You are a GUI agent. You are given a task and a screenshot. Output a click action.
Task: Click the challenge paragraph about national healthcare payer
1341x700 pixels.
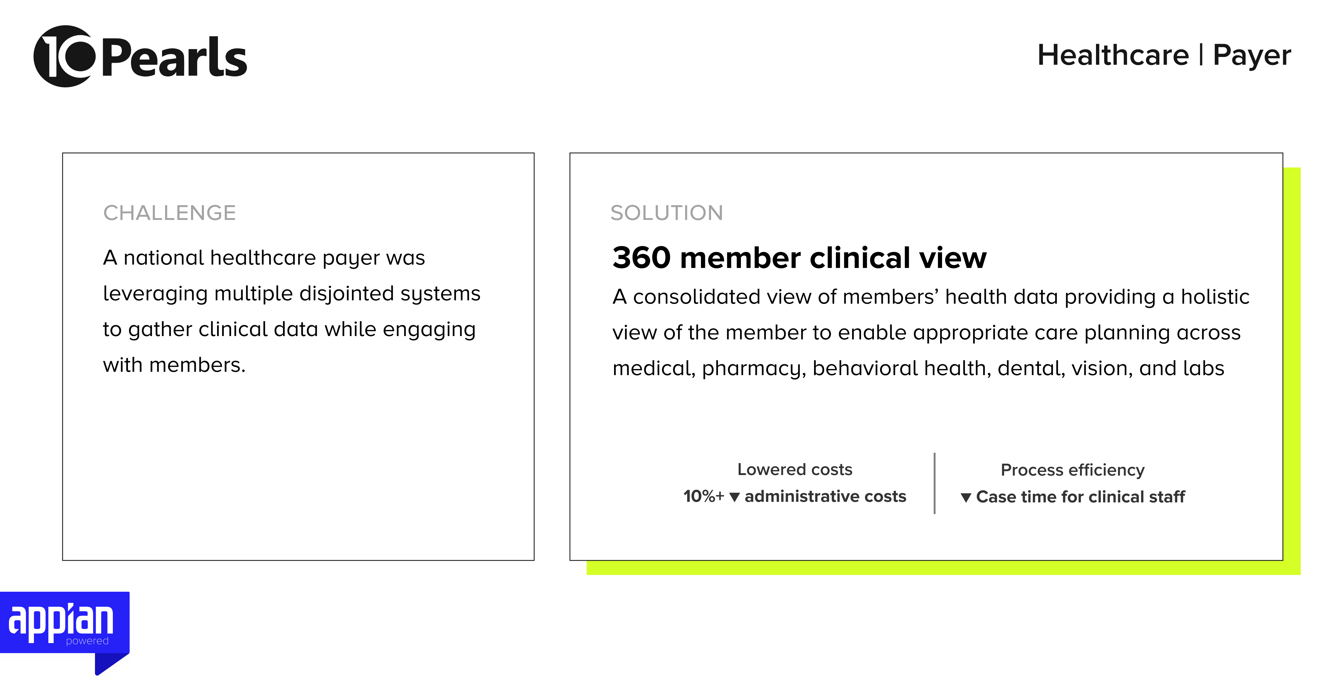pyautogui.click(x=291, y=311)
